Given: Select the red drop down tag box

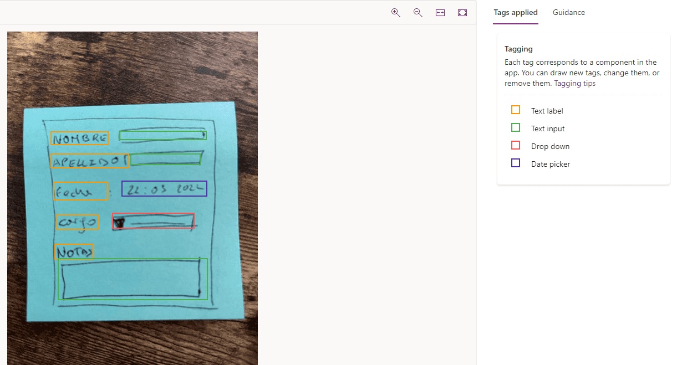Looking at the screenshot, I should tap(154, 222).
